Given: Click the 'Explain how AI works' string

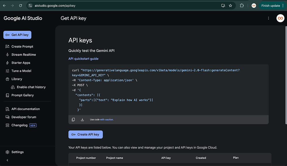Looking at the screenshot, I should coord(130,100).
